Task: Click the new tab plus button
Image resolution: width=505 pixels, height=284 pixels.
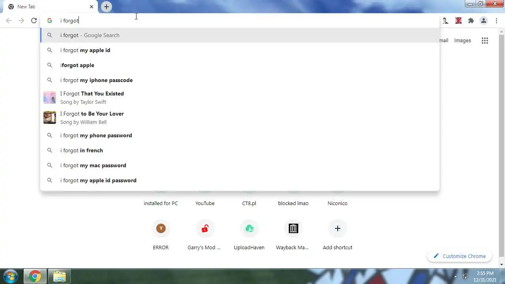Action: [x=106, y=7]
